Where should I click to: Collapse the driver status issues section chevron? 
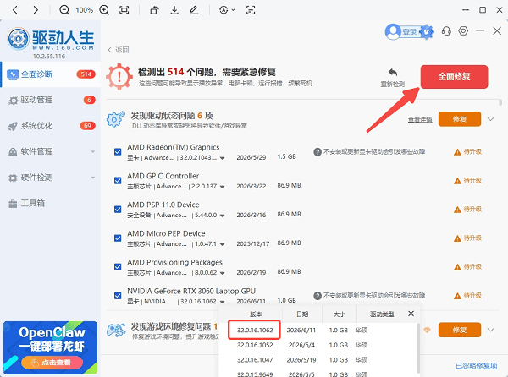tap(490, 119)
